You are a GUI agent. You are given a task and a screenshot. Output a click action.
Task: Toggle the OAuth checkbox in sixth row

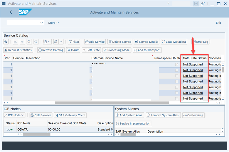click(177, 93)
